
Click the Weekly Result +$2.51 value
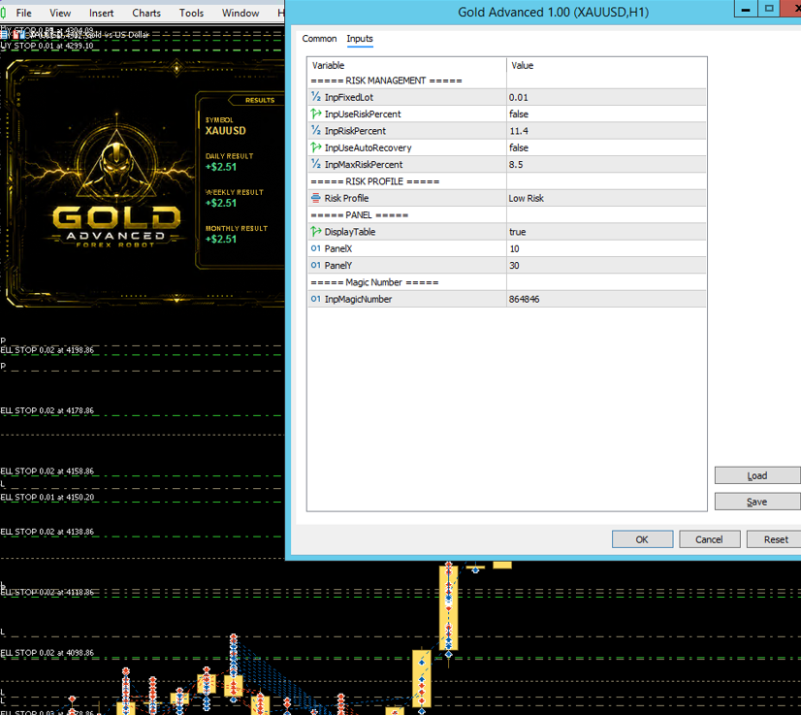(221, 203)
